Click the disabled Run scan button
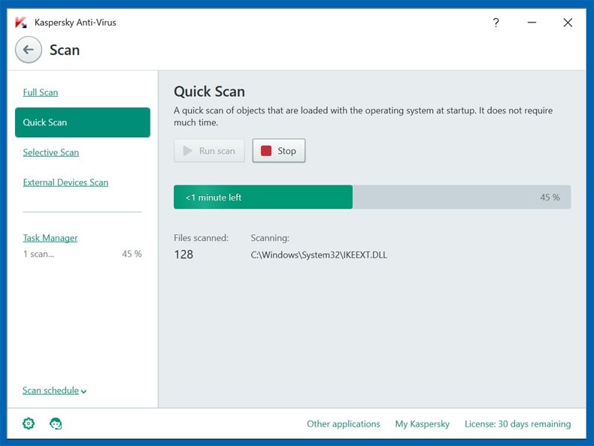 [209, 151]
